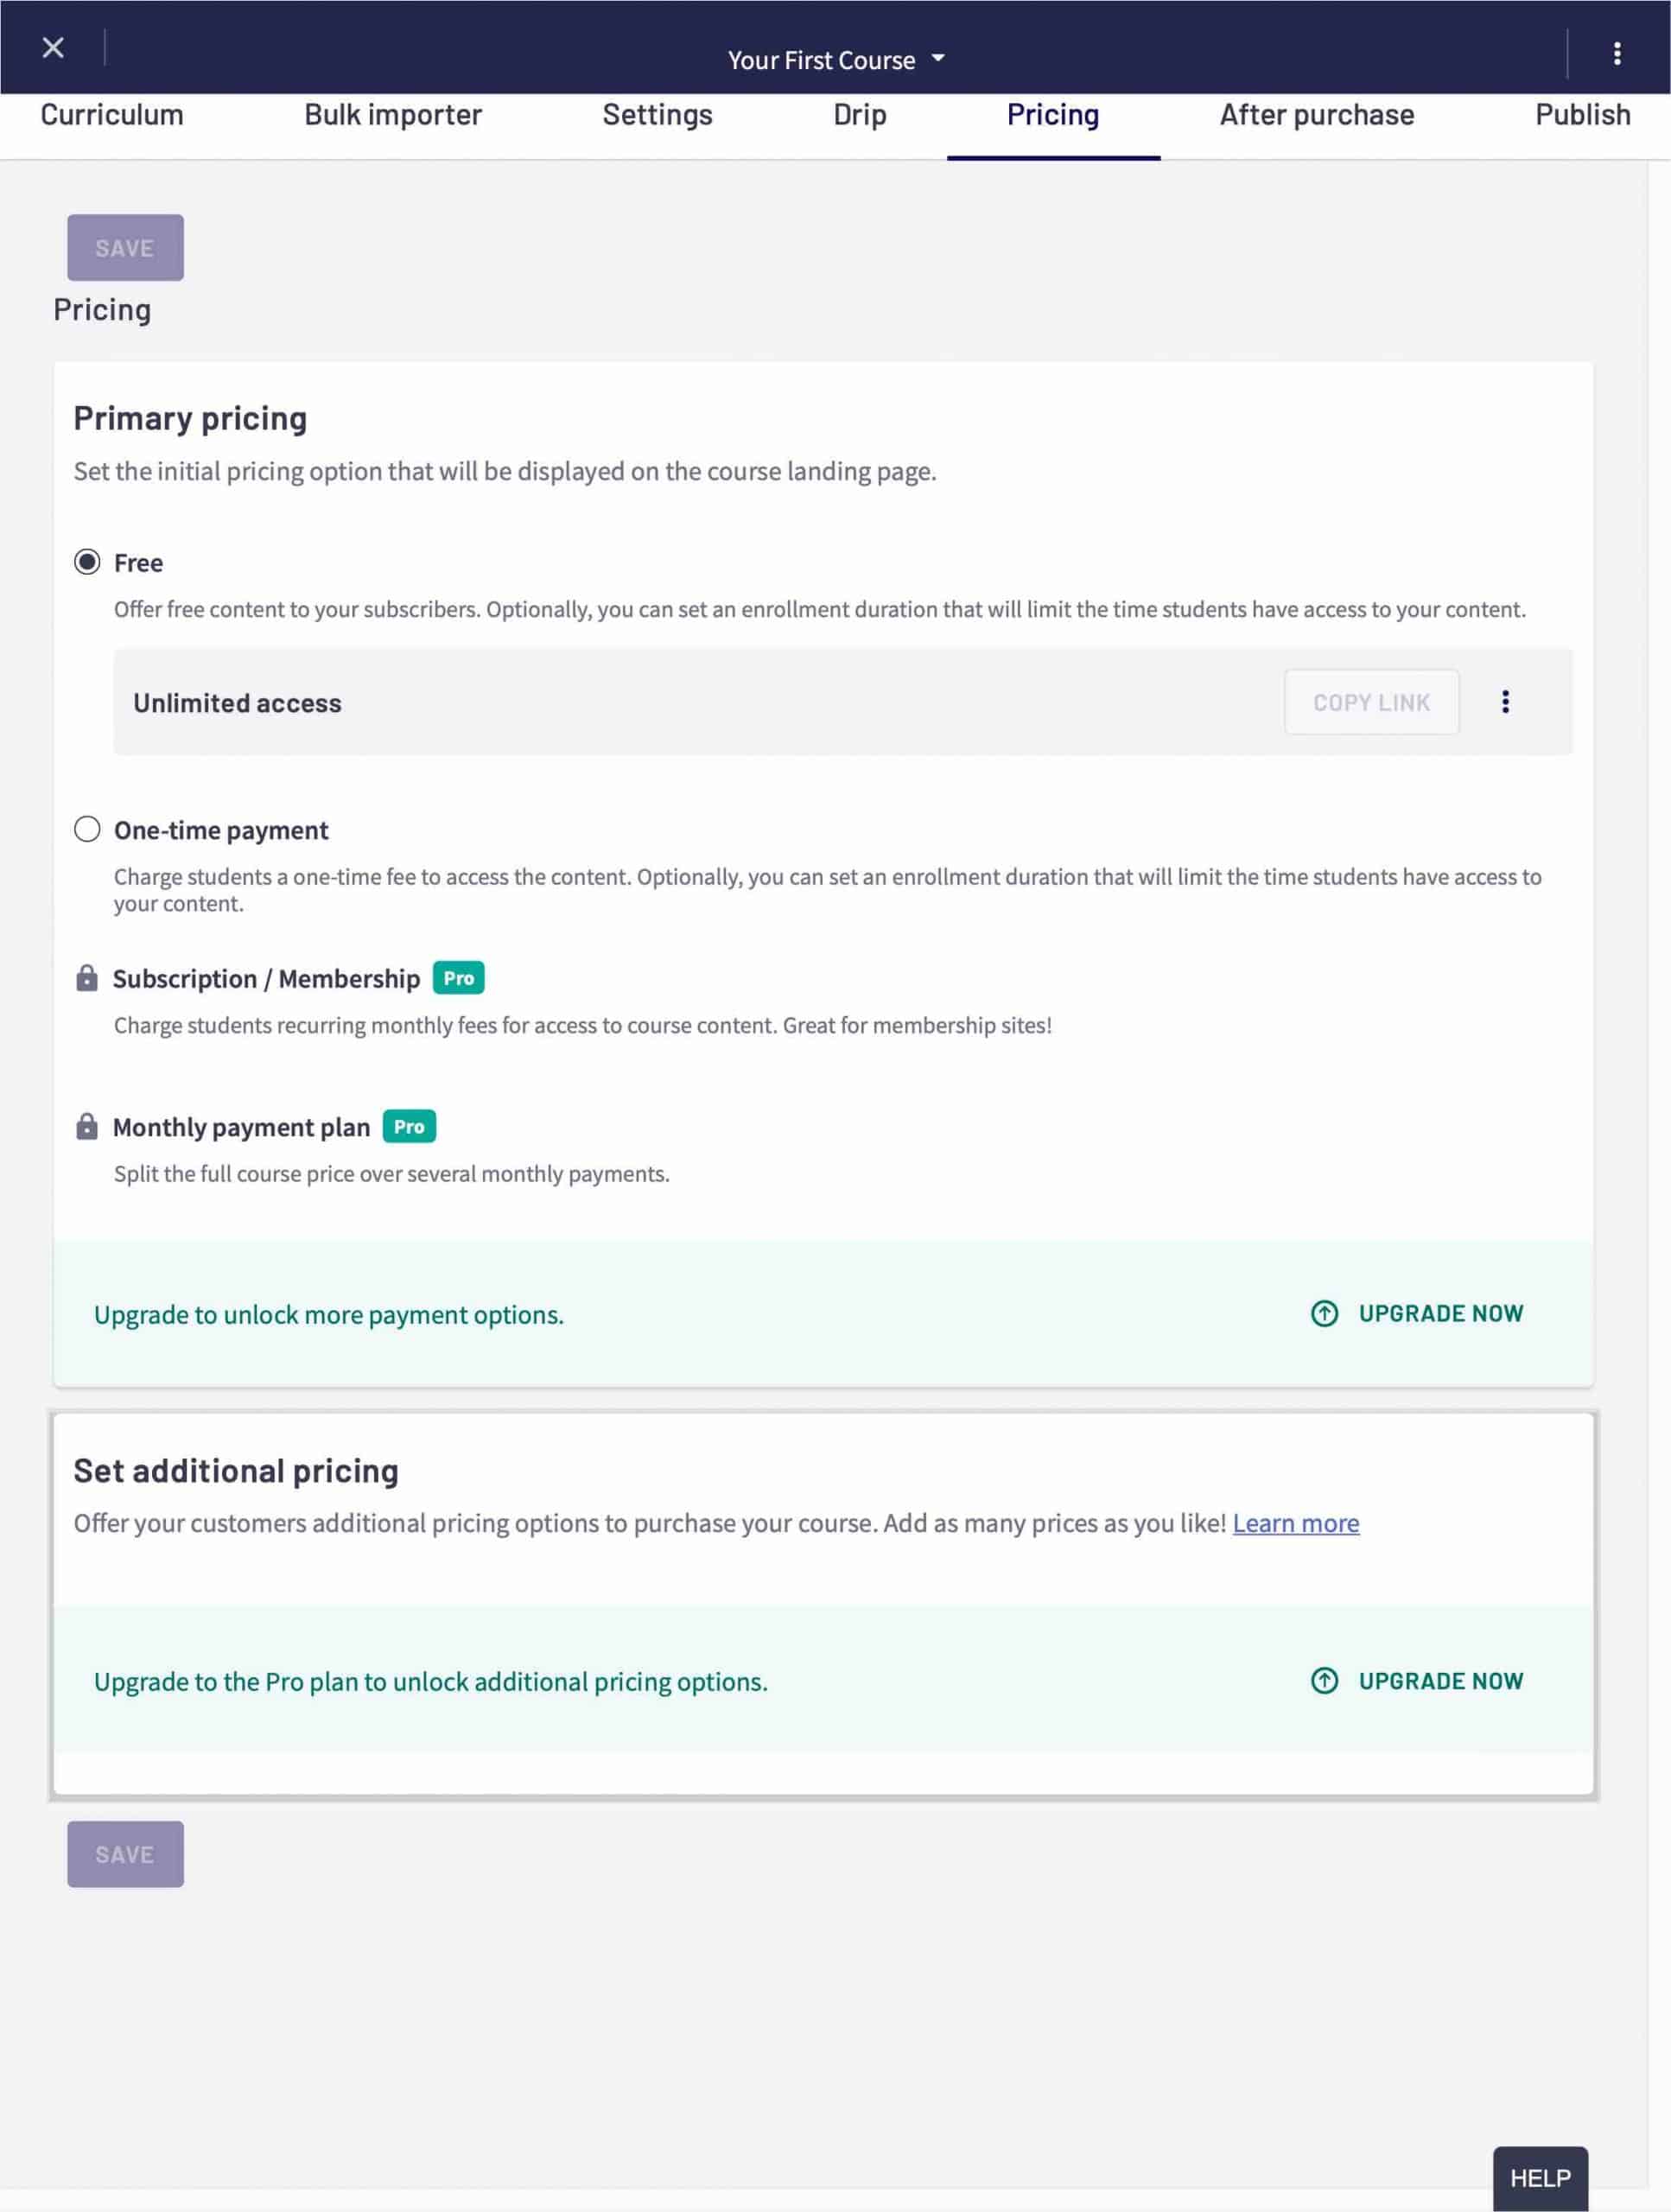Click upgrade arrow icon in payment options banner
Viewport: 1671px width, 2212px height.
[1324, 1313]
